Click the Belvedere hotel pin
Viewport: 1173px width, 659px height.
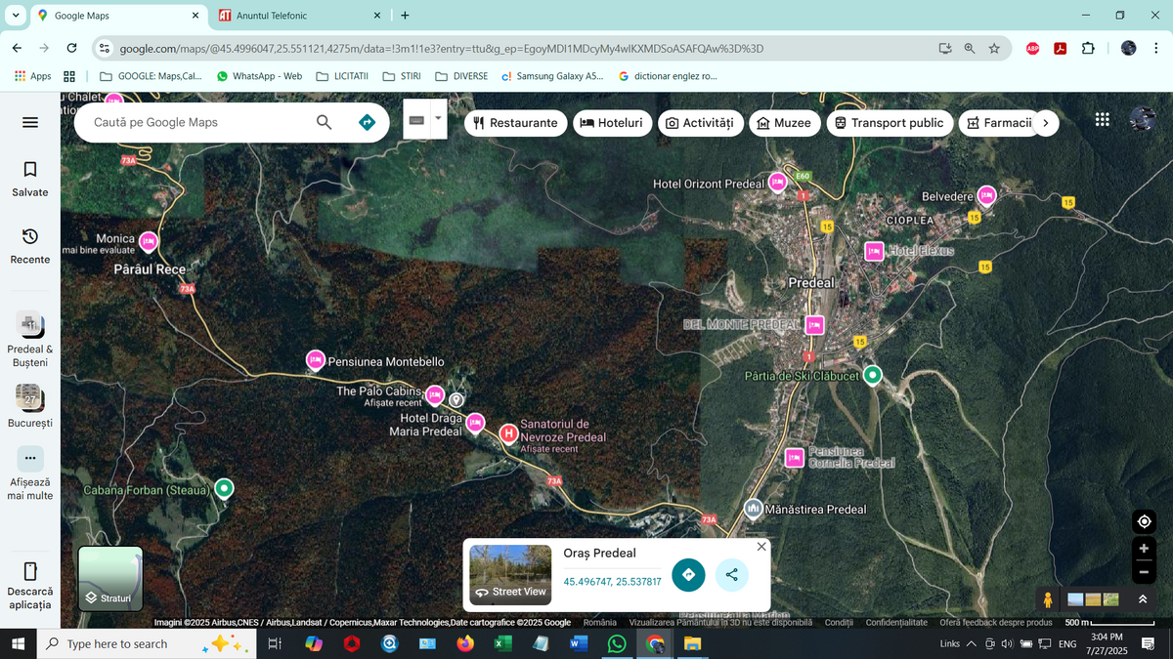tap(986, 195)
